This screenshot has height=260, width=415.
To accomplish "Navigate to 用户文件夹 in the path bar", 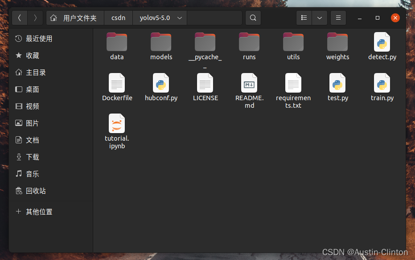I will click(x=75, y=18).
